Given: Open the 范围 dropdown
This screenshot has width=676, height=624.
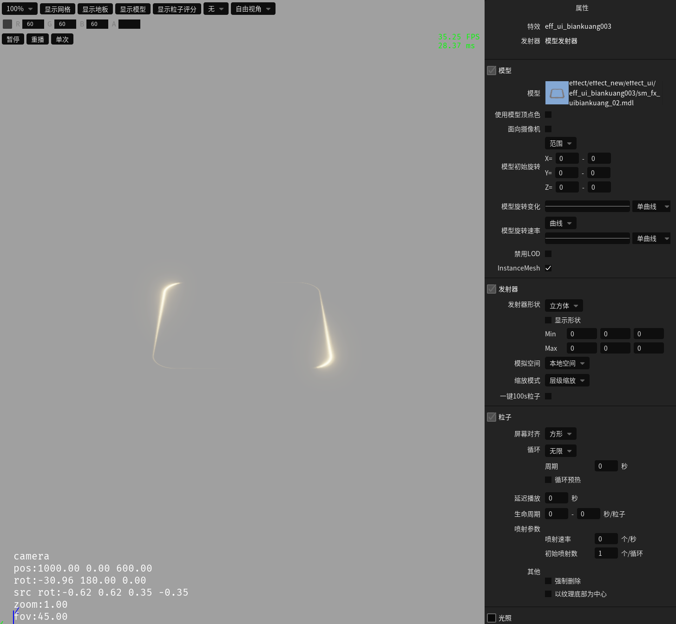Looking at the screenshot, I should 561,143.
